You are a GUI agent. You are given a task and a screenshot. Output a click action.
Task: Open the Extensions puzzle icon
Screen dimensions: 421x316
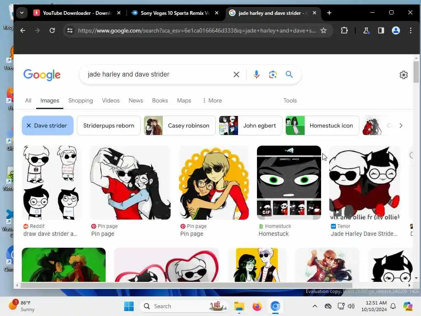click(x=344, y=30)
